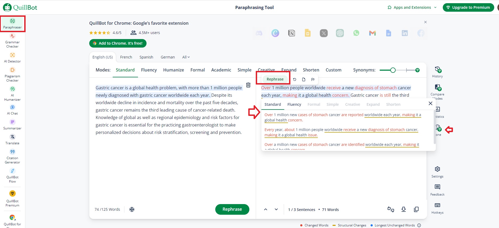
Task: Show the Hotkeys list
Action: [437, 208]
